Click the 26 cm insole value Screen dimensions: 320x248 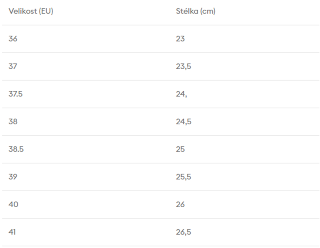(x=180, y=204)
